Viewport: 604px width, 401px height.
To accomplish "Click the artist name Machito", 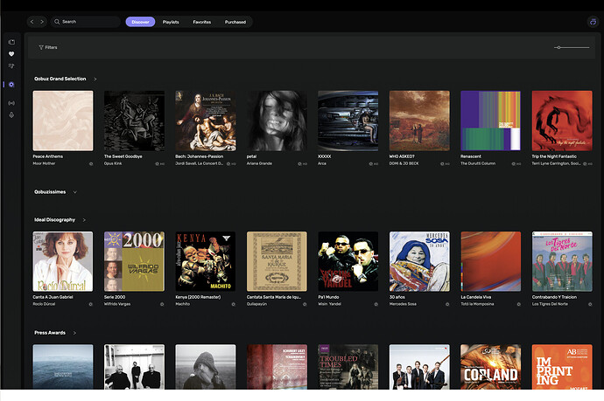I will click(183, 304).
